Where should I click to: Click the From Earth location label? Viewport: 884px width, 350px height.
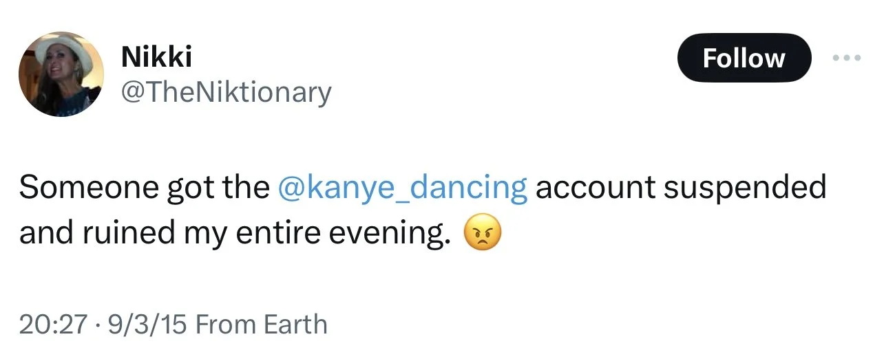pyautogui.click(x=262, y=324)
